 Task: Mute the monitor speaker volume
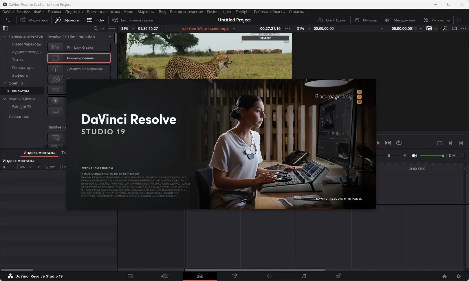[x=414, y=156]
